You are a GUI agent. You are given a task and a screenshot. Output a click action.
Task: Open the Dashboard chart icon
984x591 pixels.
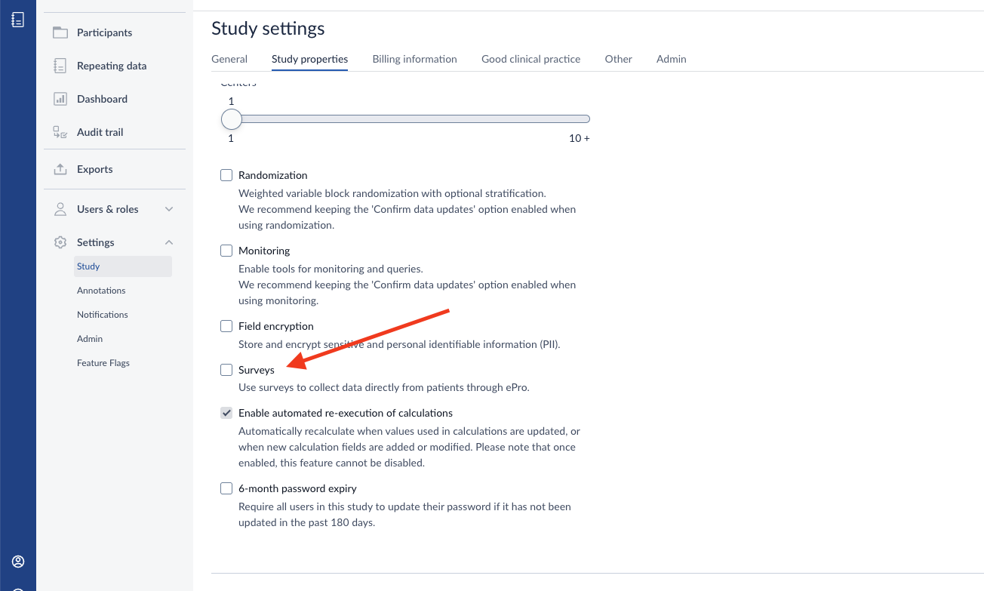pos(60,99)
